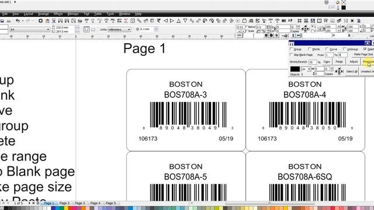Click the save disk icon

coord(2,21)
